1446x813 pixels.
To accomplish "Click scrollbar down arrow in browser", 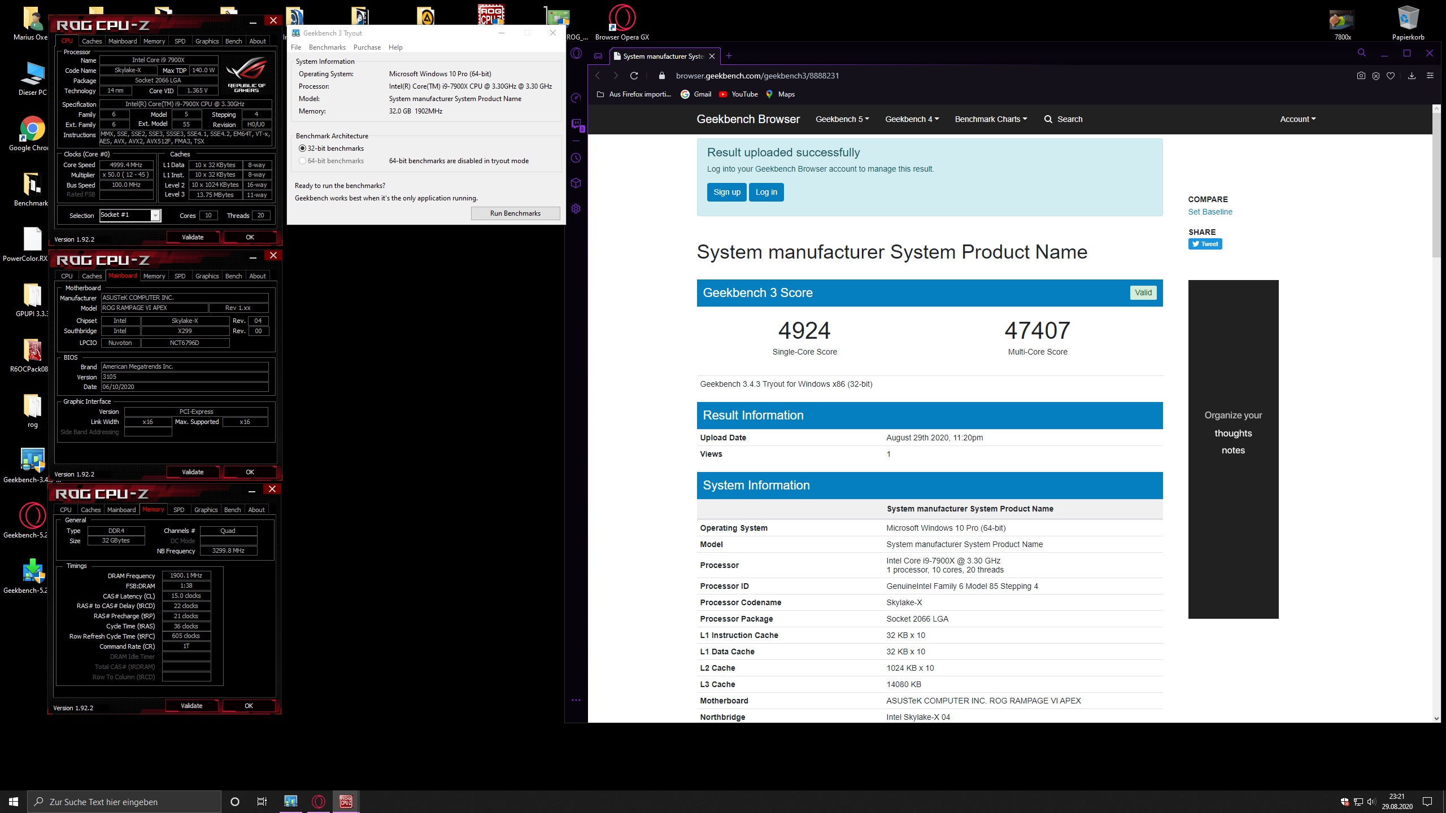I will tap(1436, 718).
